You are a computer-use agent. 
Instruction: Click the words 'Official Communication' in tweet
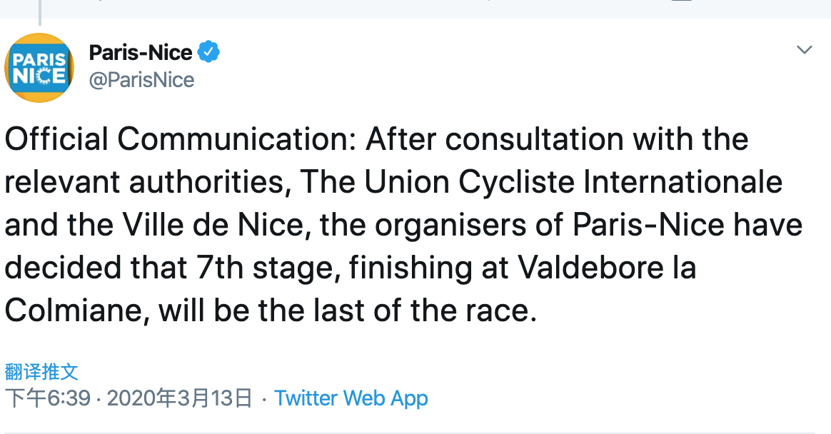tap(180, 139)
